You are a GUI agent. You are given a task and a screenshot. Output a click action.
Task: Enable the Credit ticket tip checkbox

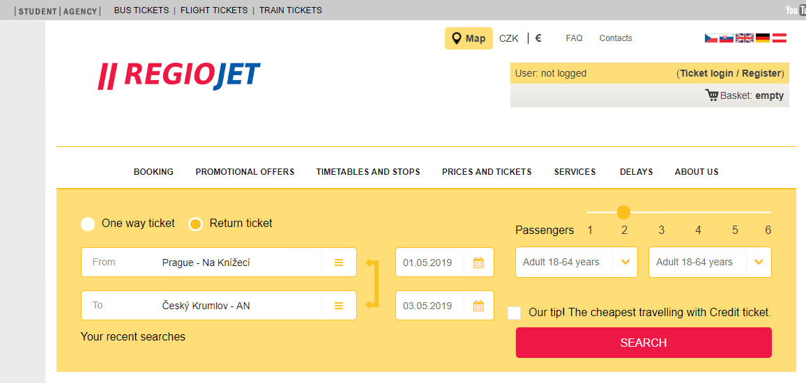pos(515,313)
